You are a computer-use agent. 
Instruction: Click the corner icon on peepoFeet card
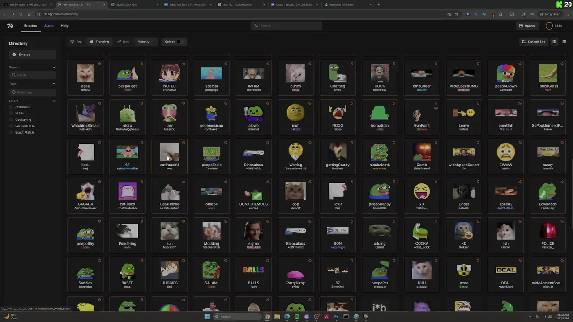pyautogui.click(x=141, y=64)
